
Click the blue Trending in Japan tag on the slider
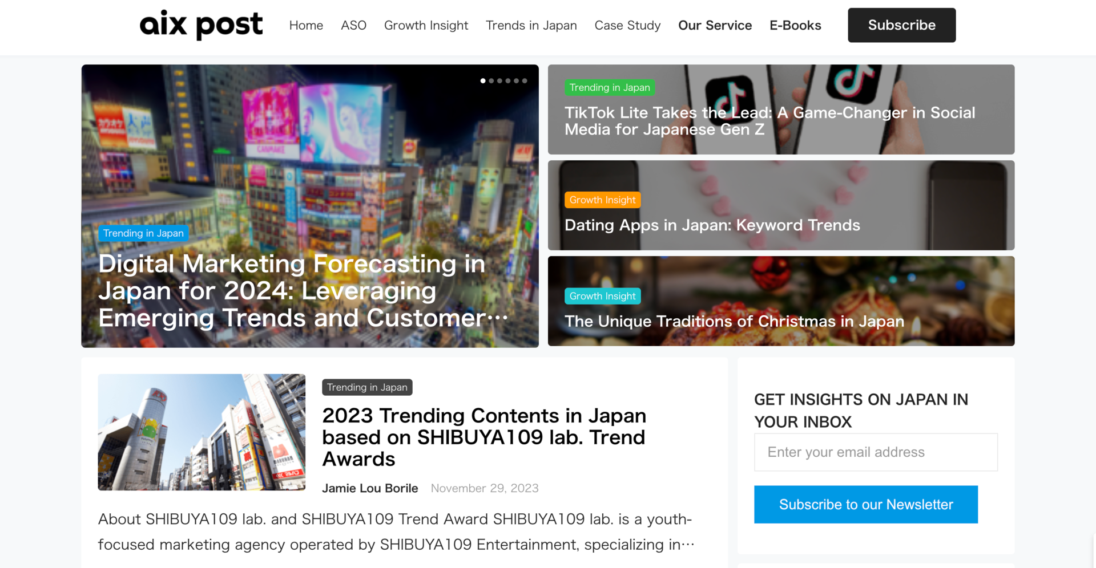pyautogui.click(x=143, y=233)
